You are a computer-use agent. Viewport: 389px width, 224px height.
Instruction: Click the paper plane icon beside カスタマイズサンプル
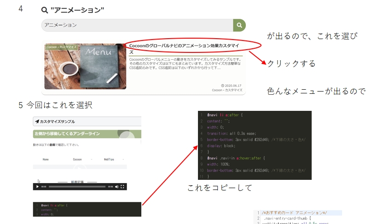[x=37, y=122]
